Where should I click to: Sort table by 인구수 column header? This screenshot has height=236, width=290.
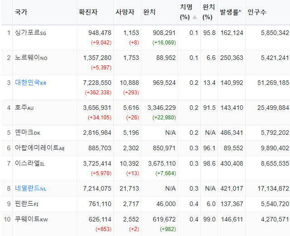coord(257,12)
